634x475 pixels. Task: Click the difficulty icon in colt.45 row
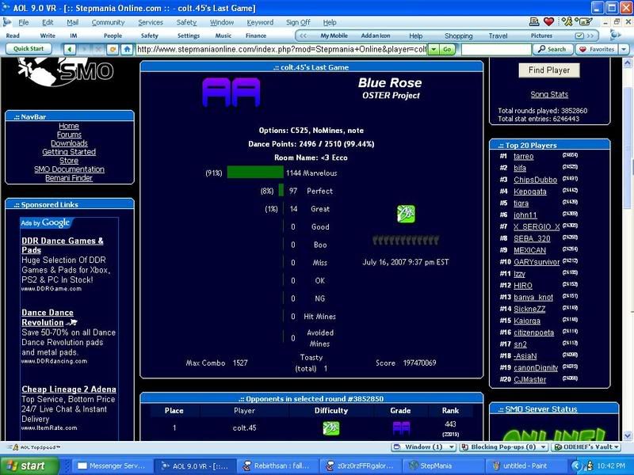tap(331, 428)
